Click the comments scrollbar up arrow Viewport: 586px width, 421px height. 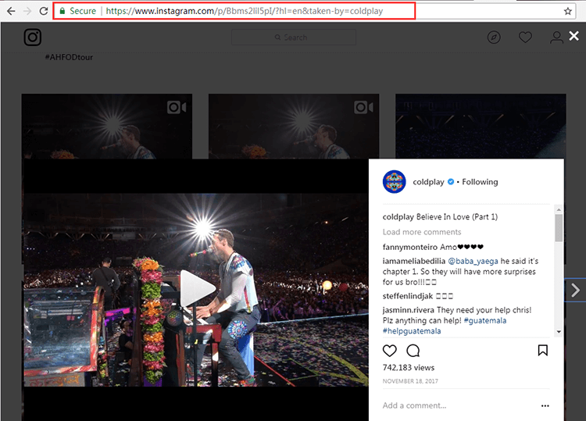tap(559, 210)
